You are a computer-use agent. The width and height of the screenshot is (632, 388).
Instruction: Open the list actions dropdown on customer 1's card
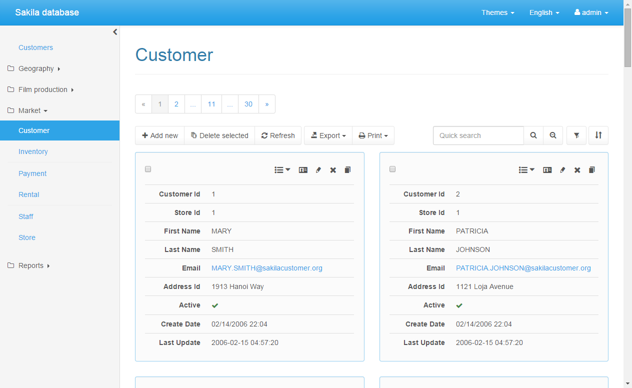point(281,170)
